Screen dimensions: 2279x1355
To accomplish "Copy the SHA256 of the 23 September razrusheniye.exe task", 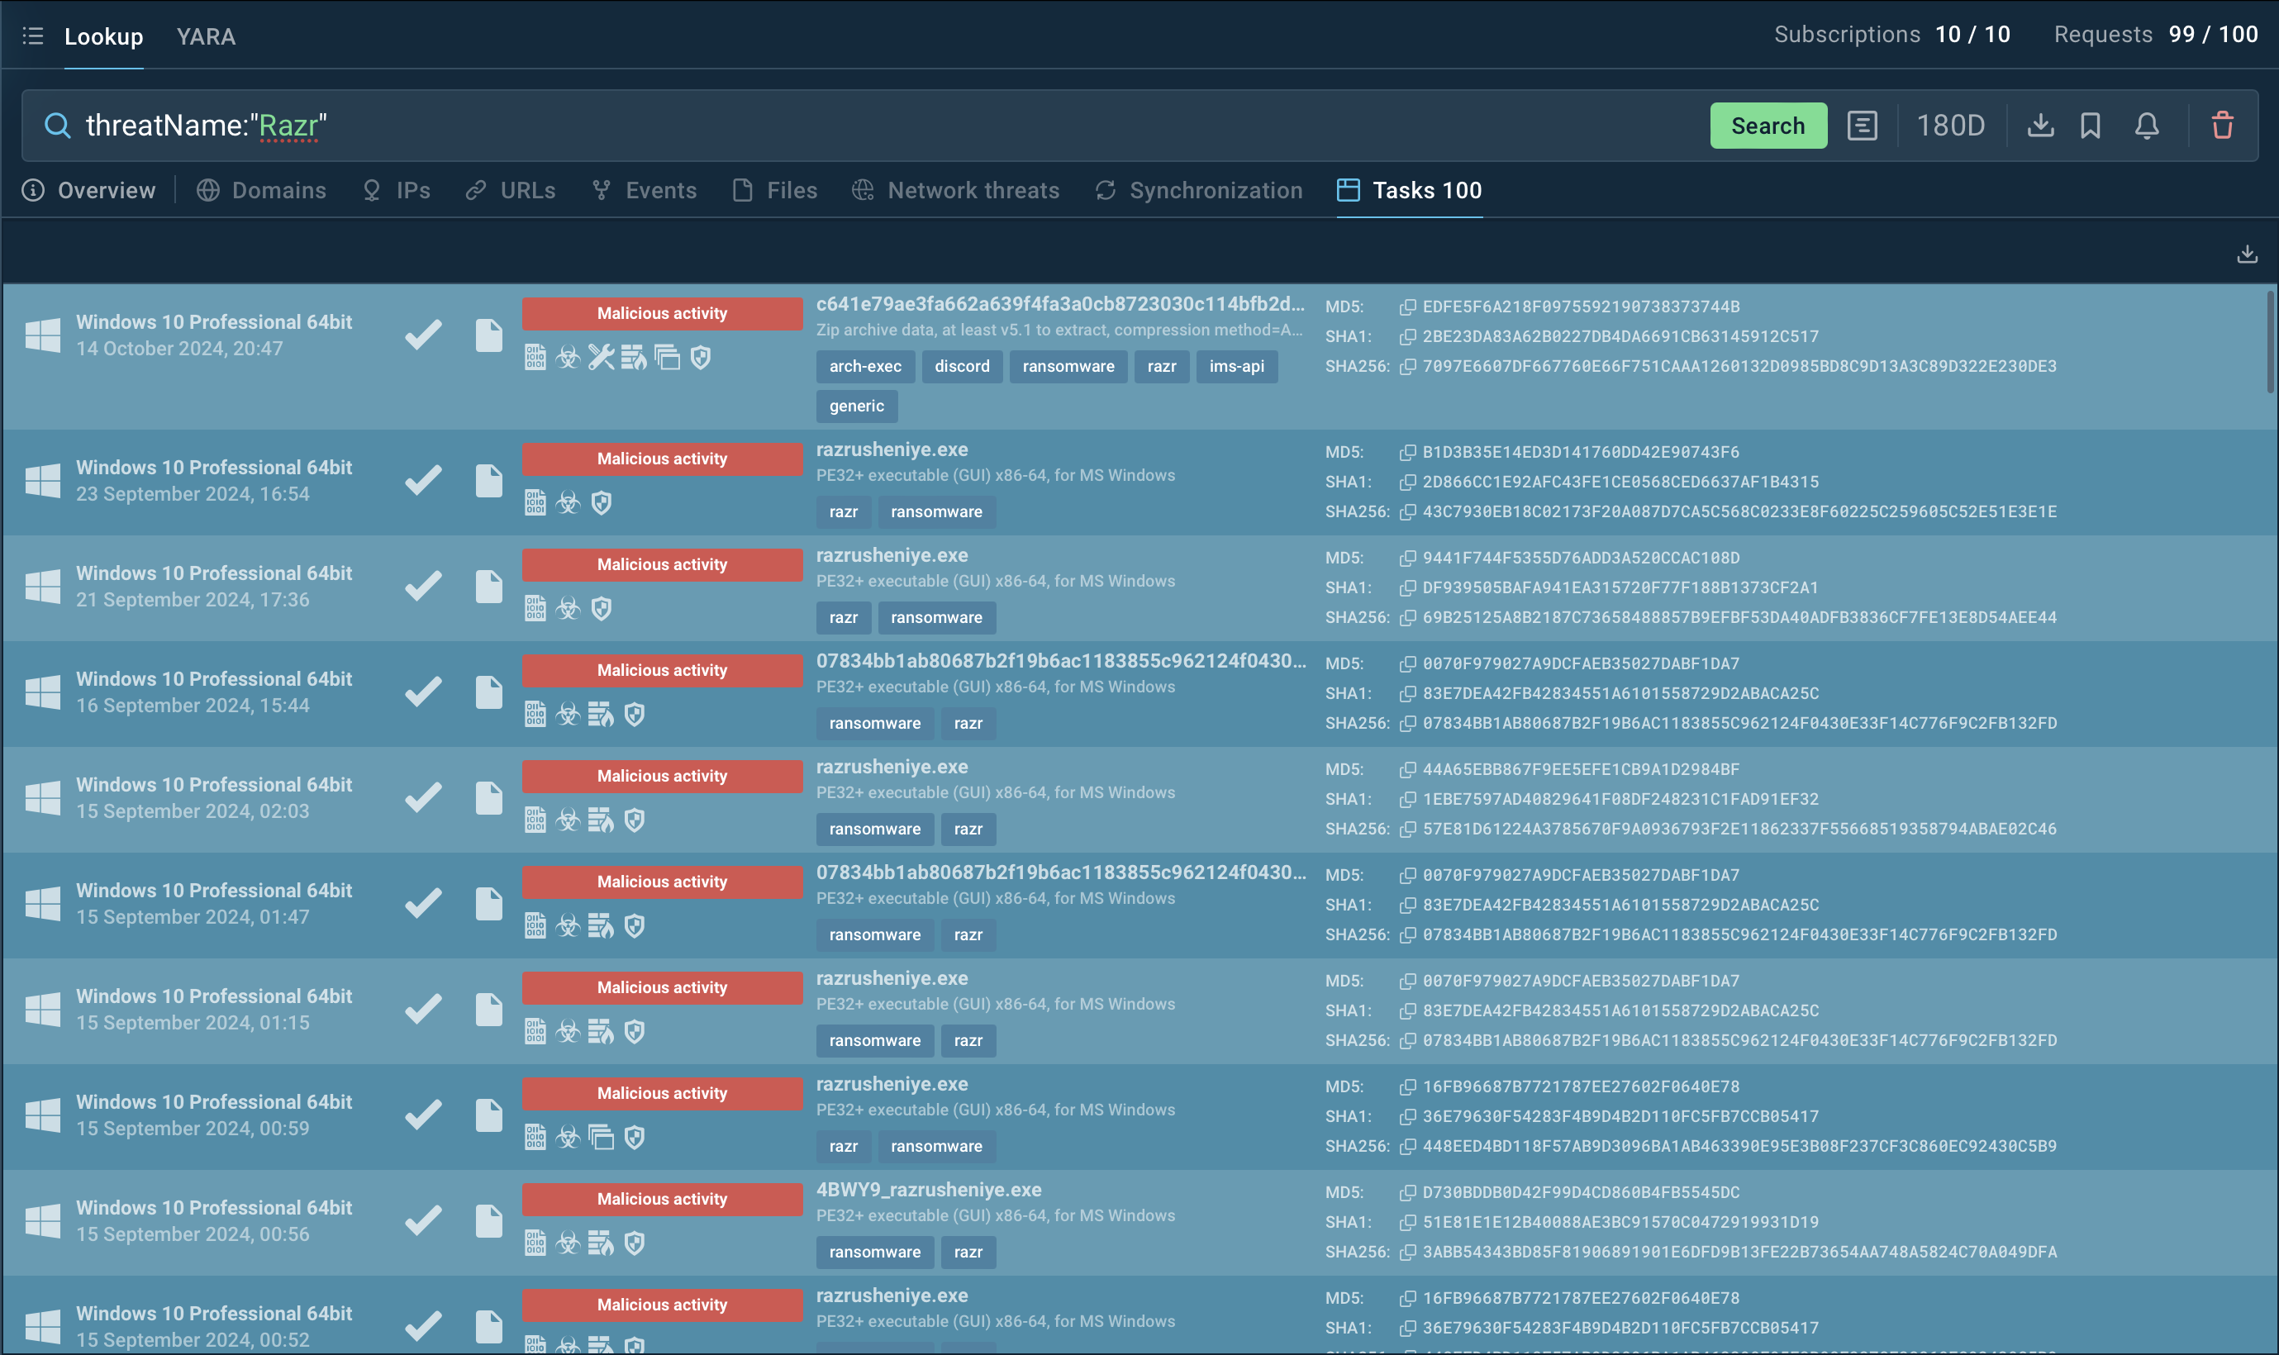I will click(x=1407, y=512).
